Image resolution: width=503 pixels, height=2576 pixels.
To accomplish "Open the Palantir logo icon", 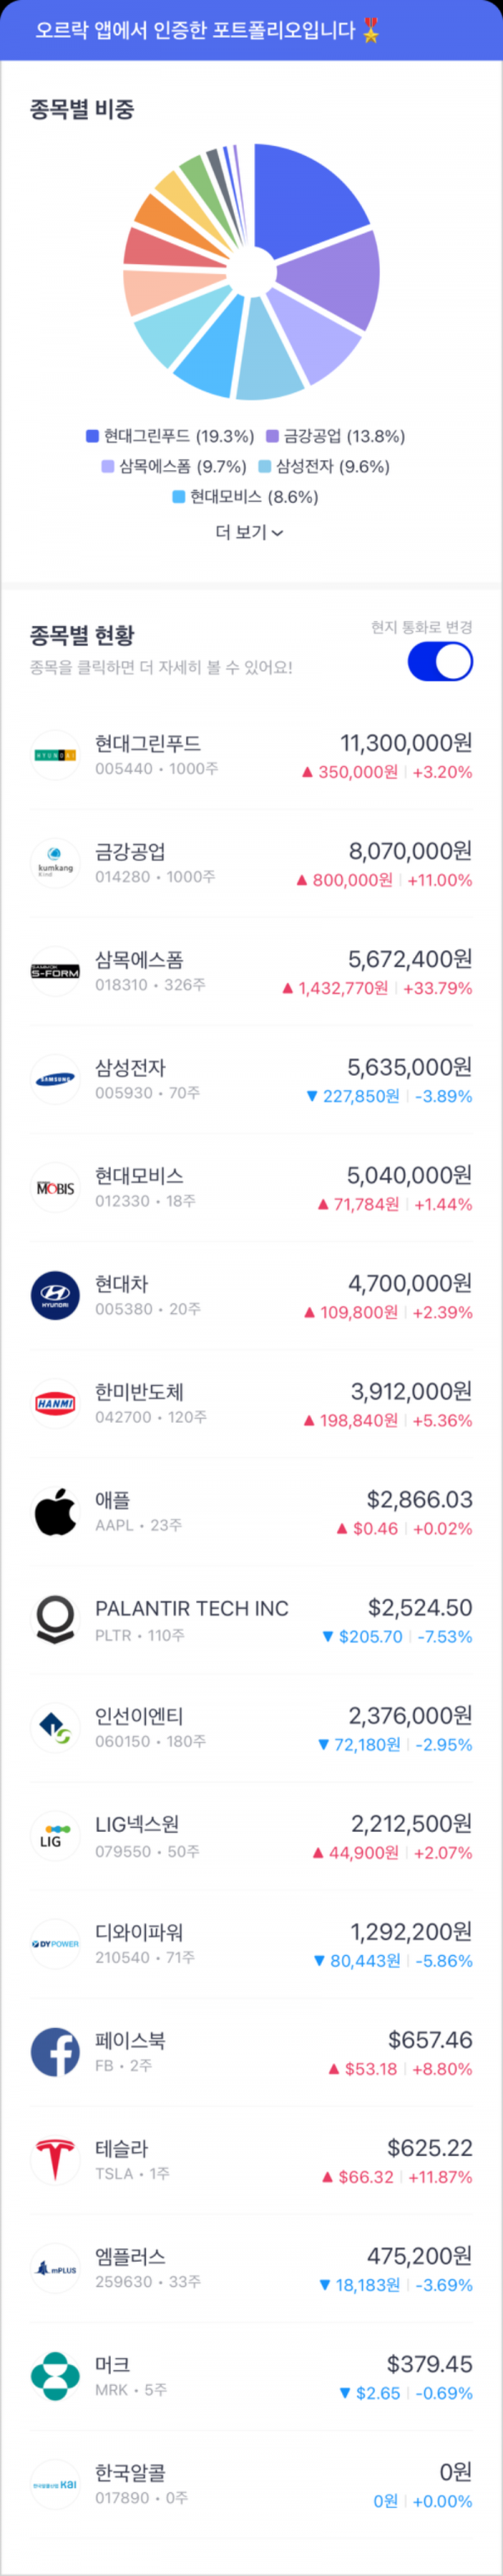I will [x=55, y=1619].
